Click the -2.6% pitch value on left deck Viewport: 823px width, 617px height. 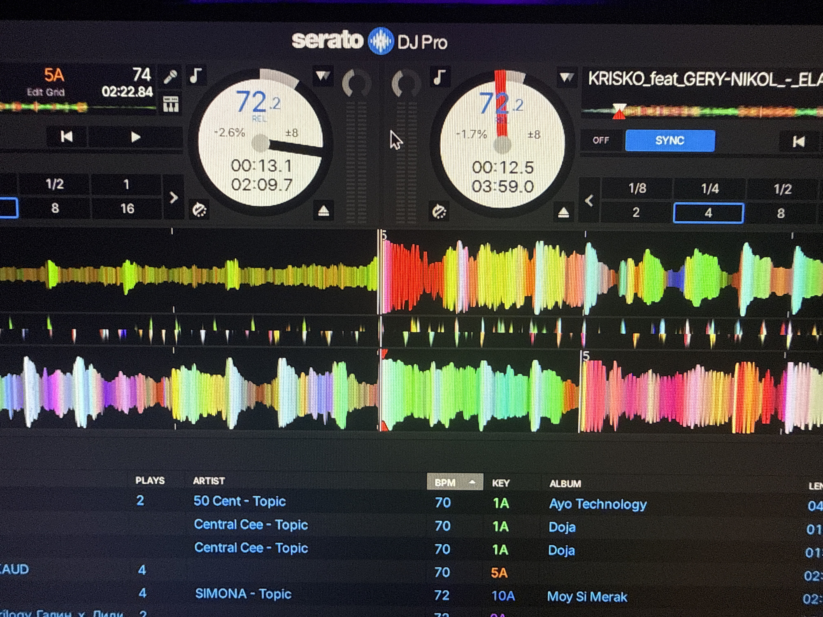pyautogui.click(x=229, y=132)
